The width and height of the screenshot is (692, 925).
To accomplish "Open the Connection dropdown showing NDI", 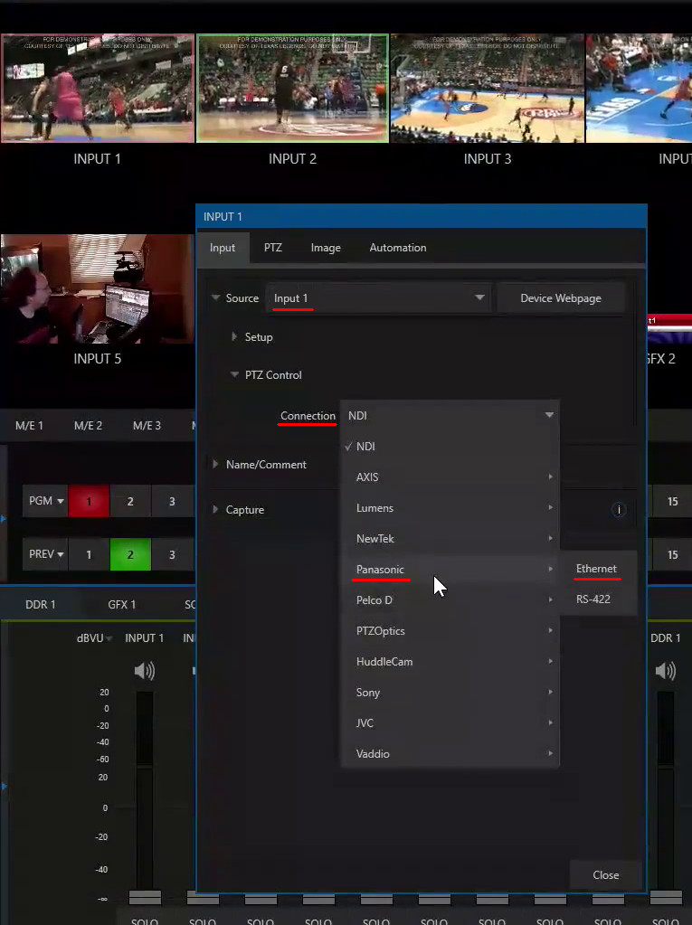I will pyautogui.click(x=450, y=415).
